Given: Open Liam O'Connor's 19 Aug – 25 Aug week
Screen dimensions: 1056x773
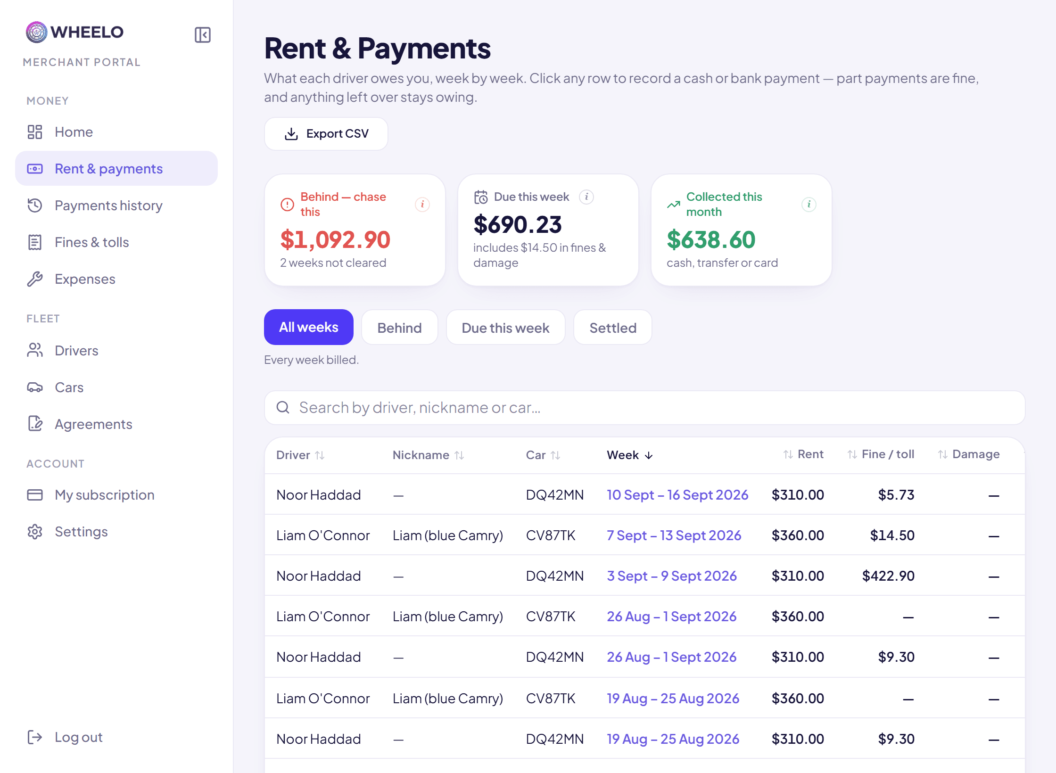Looking at the screenshot, I should [673, 699].
